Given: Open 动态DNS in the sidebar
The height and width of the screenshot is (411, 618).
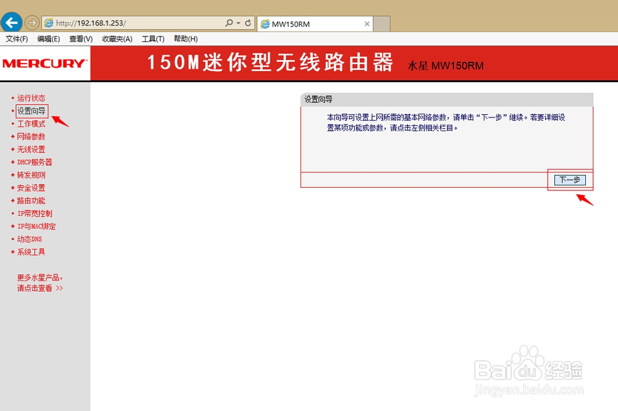Looking at the screenshot, I should 30,239.
